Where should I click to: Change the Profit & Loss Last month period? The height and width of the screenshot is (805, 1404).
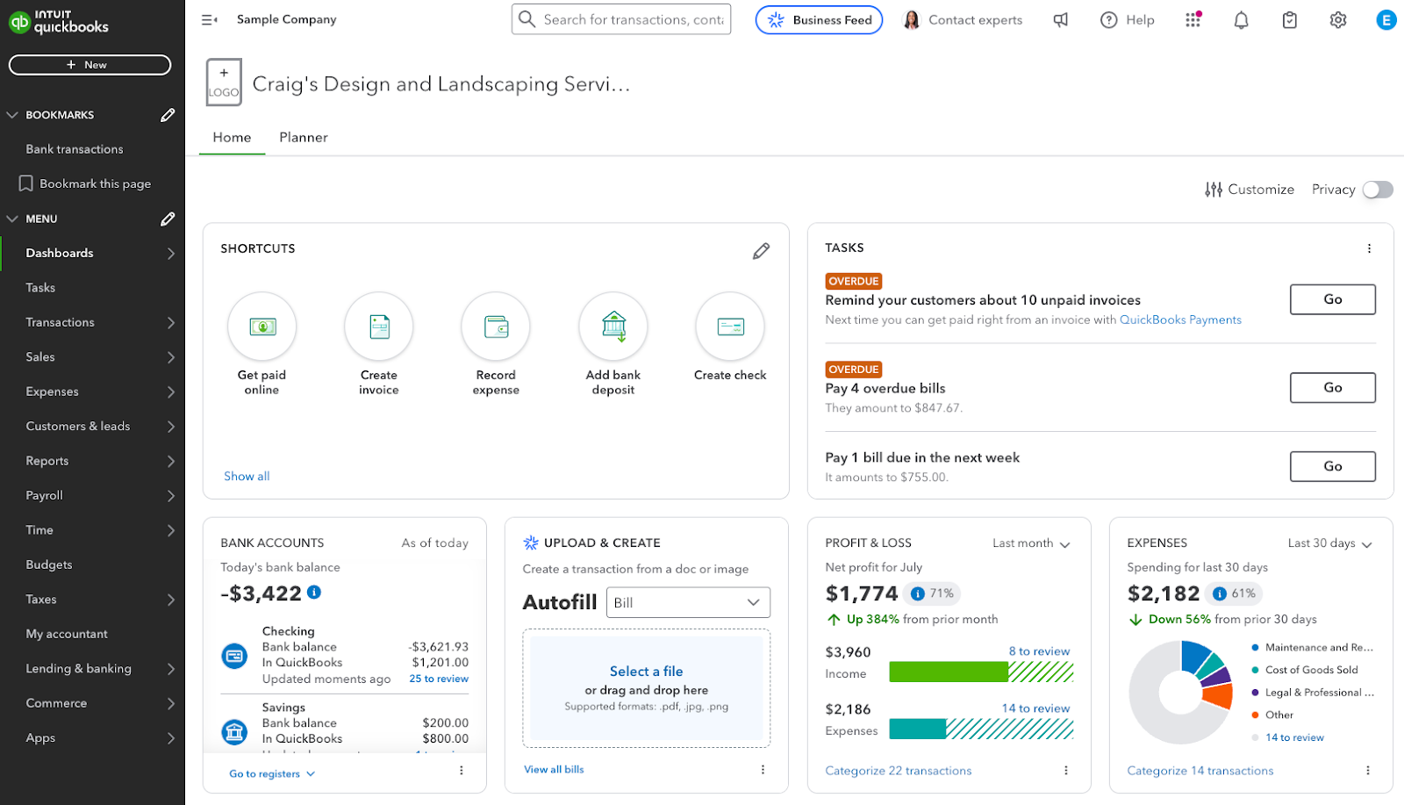1031,543
